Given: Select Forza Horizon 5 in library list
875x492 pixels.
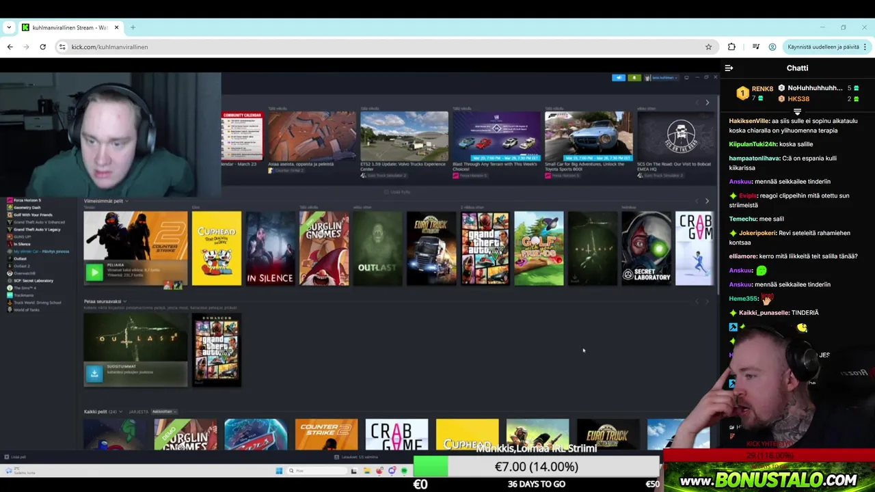Looking at the screenshot, I should pyautogui.click(x=27, y=200).
